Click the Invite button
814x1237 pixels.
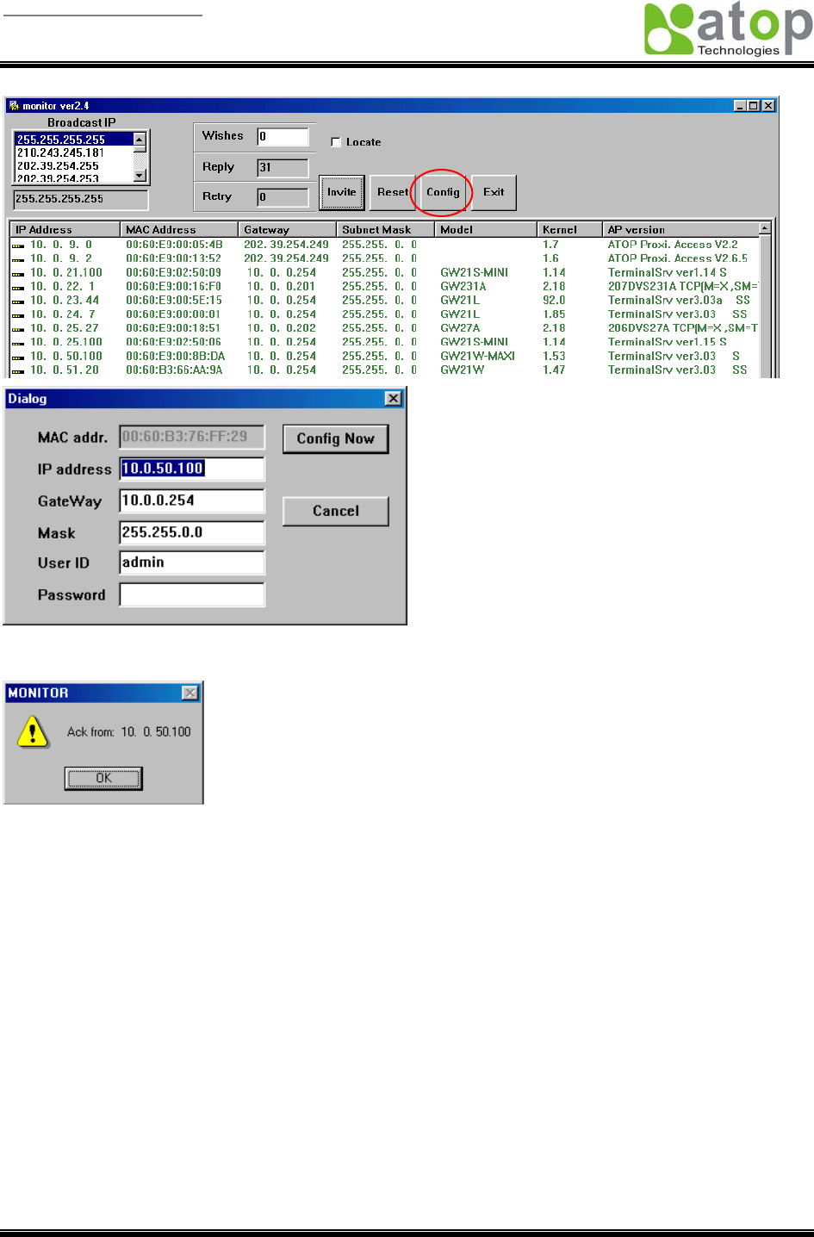click(x=341, y=193)
